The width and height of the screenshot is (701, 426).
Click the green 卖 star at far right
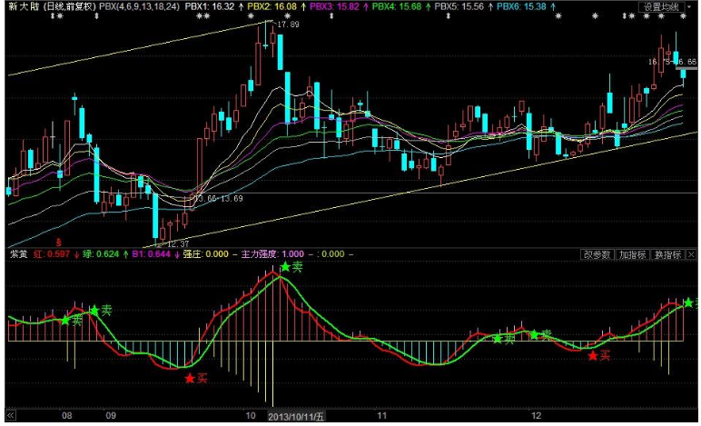(x=689, y=302)
